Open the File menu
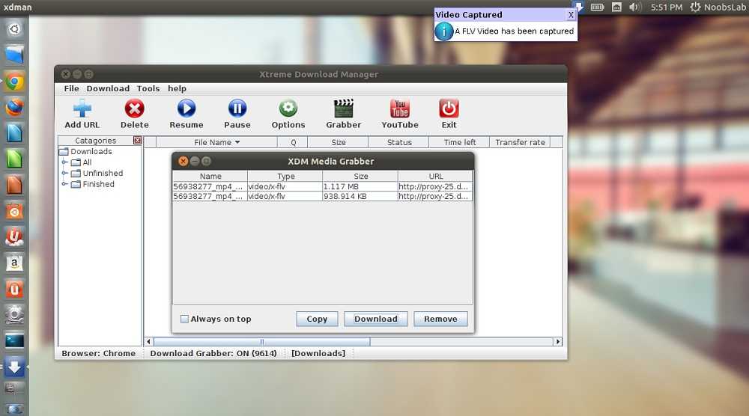The width and height of the screenshot is (749, 416). (72, 89)
